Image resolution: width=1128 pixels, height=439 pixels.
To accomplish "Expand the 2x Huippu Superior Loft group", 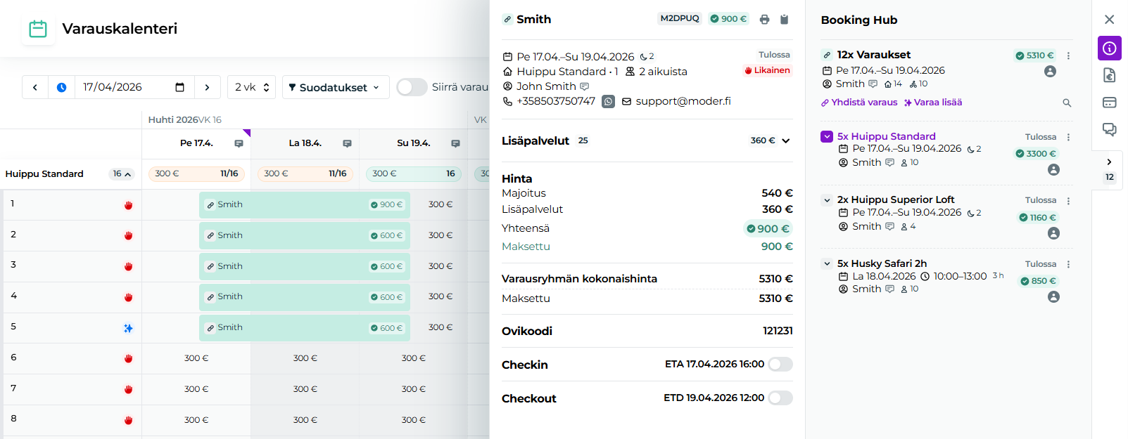I will coord(827,200).
